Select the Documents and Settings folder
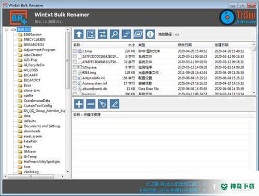The width and height of the screenshot is (259, 196). [x=42, y=126]
